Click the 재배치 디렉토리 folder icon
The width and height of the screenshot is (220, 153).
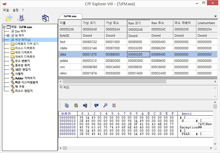tap(13, 57)
